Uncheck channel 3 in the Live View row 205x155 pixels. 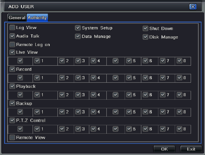coord(78,61)
